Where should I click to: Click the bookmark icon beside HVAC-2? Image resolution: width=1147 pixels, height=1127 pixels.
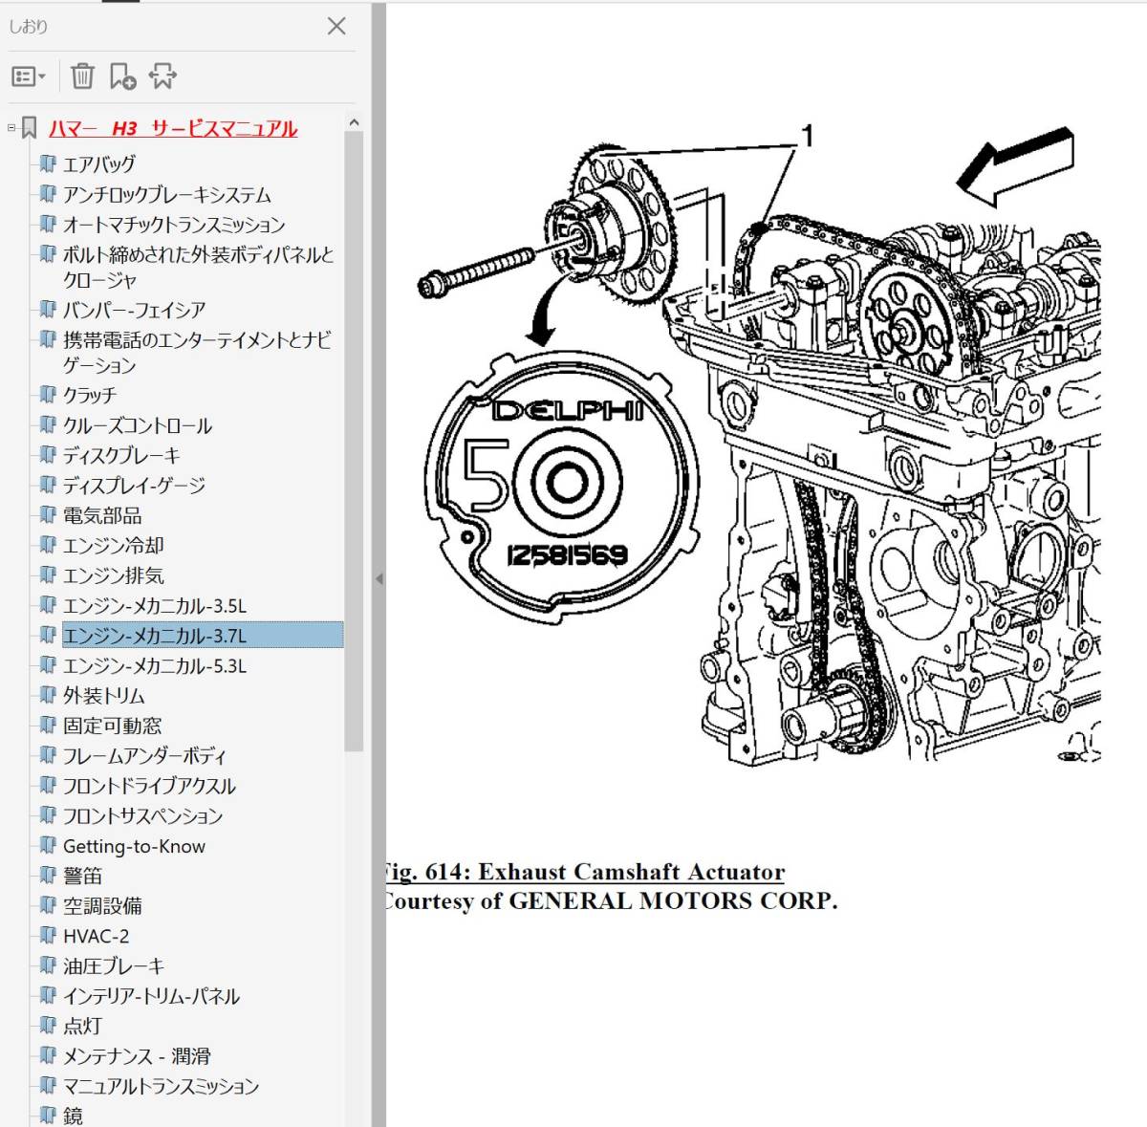click(48, 935)
